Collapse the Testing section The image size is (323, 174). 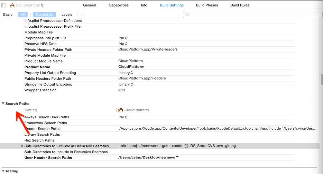[3, 171]
